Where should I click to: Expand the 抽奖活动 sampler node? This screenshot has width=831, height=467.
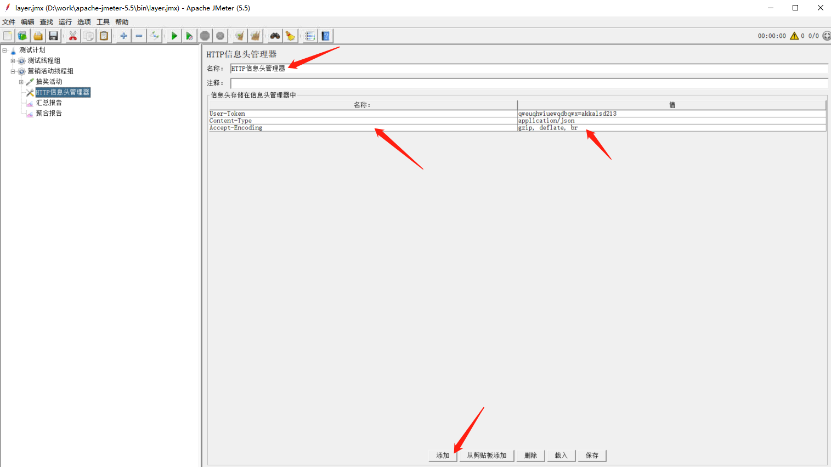21,82
